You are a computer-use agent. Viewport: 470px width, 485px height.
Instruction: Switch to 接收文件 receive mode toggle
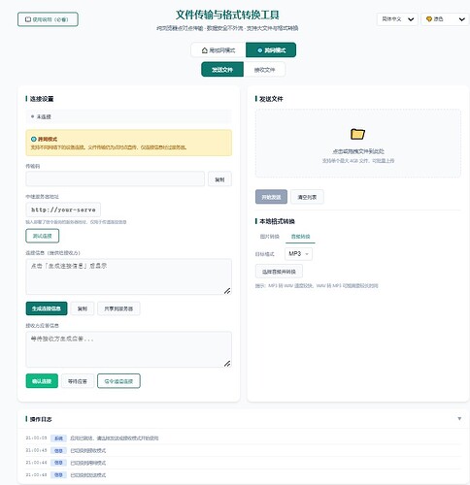264,70
